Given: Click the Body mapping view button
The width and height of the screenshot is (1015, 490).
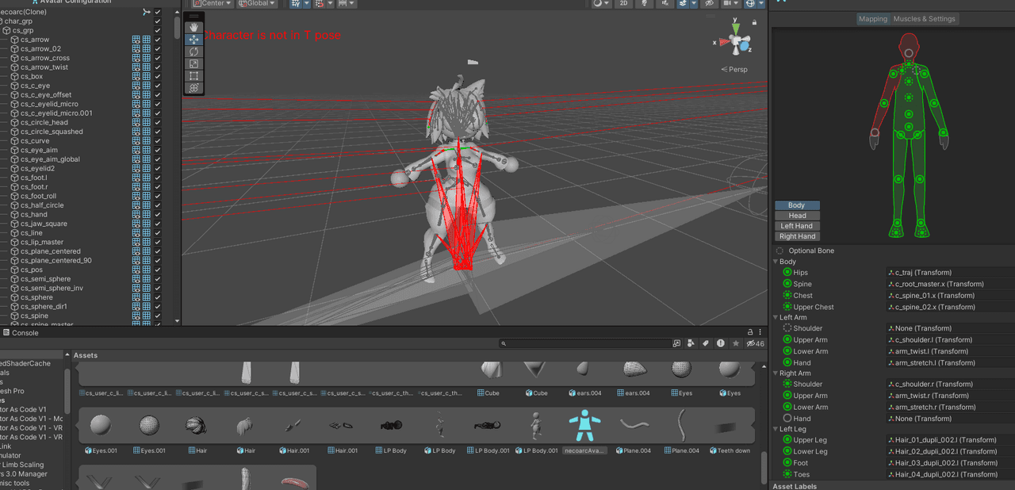Looking at the screenshot, I should 797,205.
